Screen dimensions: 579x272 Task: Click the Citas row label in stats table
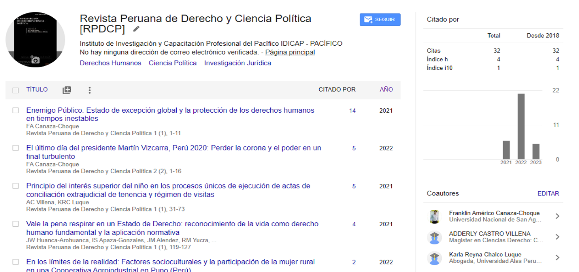pyautogui.click(x=434, y=51)
